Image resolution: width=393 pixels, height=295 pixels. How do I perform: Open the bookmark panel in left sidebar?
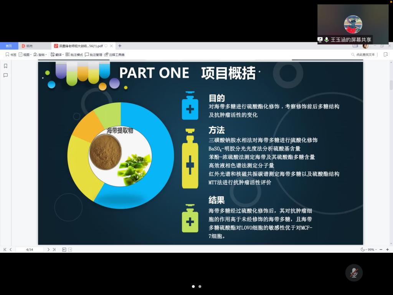coord(6,66)
